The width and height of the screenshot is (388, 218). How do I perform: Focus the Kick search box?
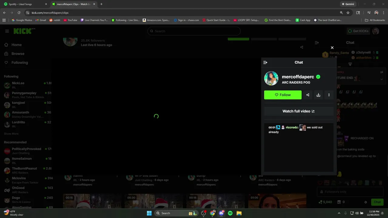(x=194, y=31)
